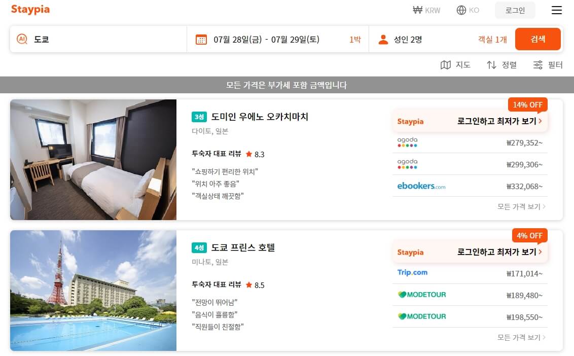Click the 4성 star rating badge
The image size is (574, 356).
pos(199,247)
